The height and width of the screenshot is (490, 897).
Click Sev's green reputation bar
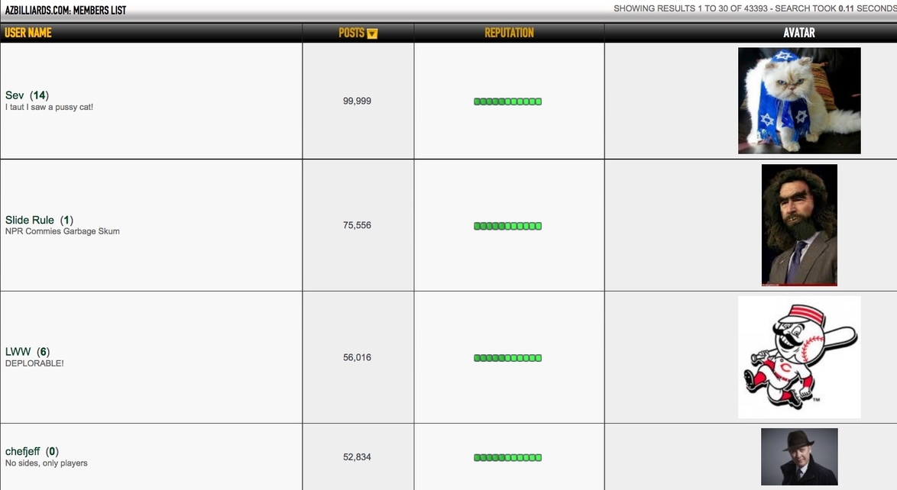pyautogui.click(x=507, y=102)
